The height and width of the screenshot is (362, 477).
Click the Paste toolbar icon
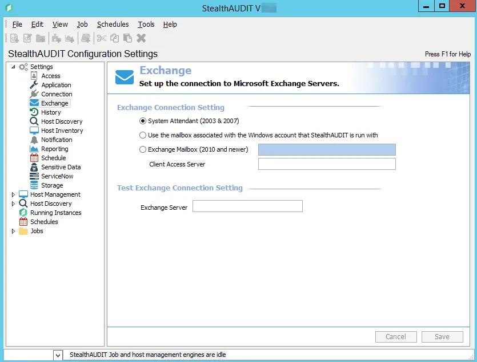[x=127, y=38]
